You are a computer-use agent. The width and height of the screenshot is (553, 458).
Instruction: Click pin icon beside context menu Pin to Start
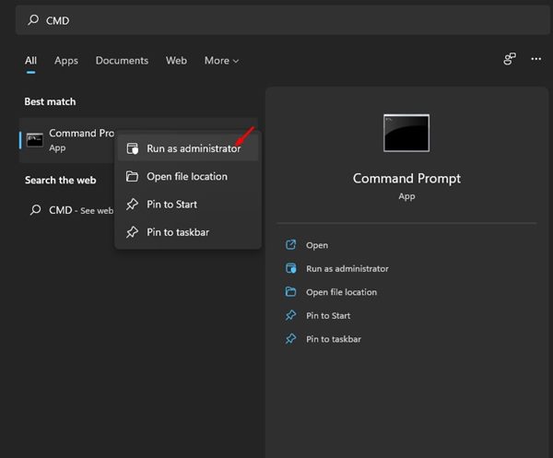pos(132,205)
